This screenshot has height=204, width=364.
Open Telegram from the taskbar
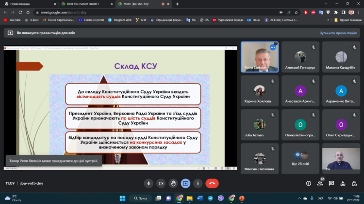pos(210,198)
